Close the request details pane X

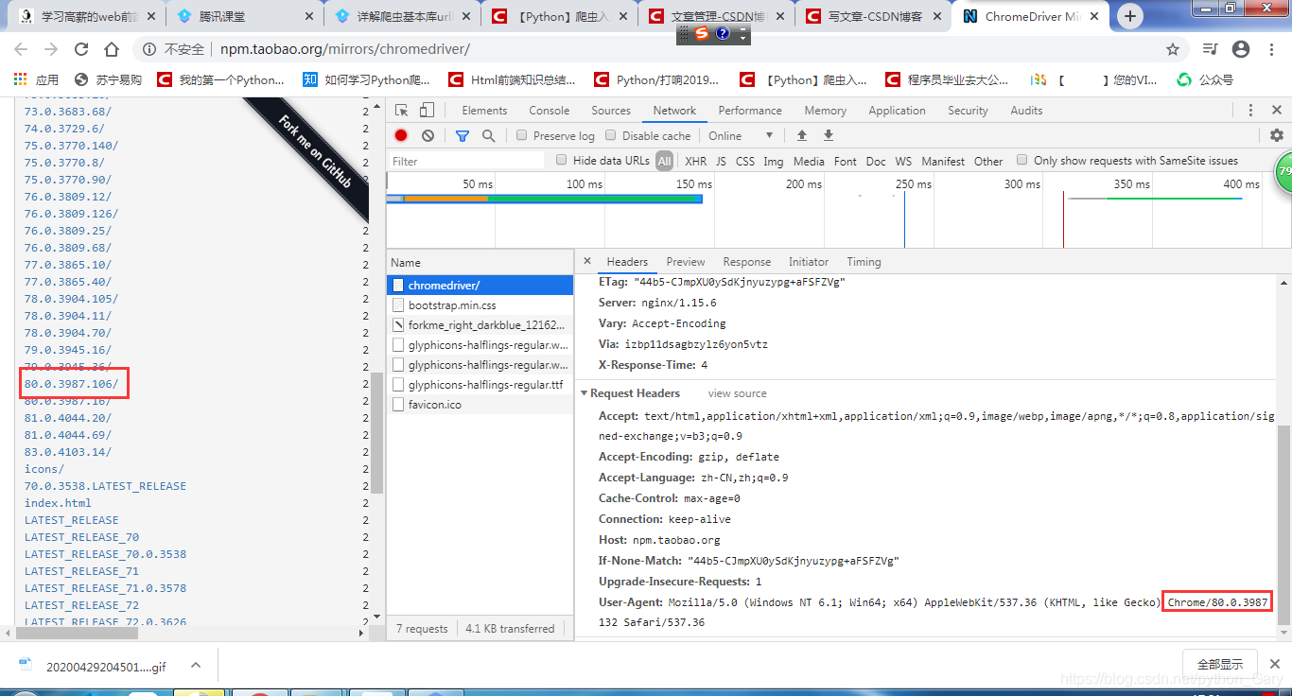pyautogui.click(x=586, y=262)
